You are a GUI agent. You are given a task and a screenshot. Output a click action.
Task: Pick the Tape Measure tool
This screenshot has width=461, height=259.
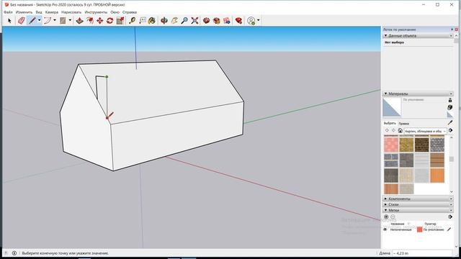[133, 21]
